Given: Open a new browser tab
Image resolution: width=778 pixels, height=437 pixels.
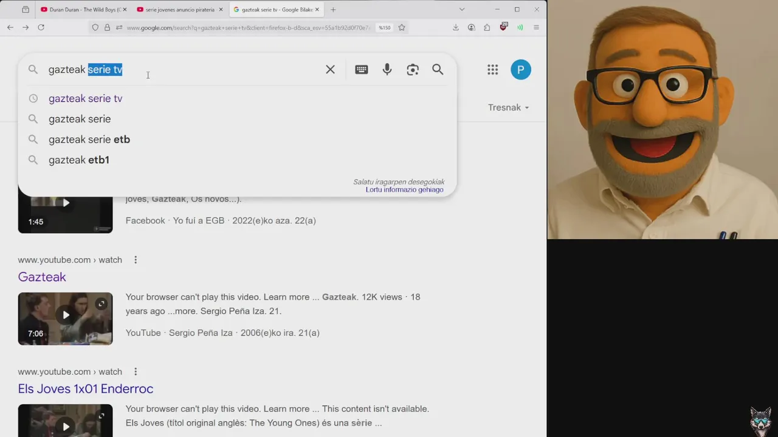Looking at the screenshot, I should tap(333, 10).
